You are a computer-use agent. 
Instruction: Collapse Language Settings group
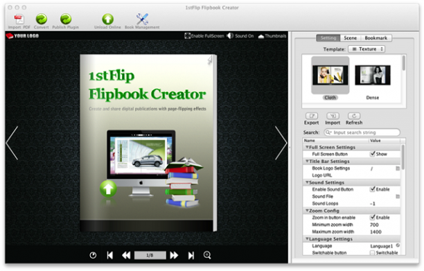click(x=307, y=239)
